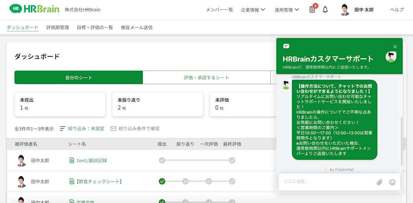
Task: Open the ヘルプ link
Action: 397,10
